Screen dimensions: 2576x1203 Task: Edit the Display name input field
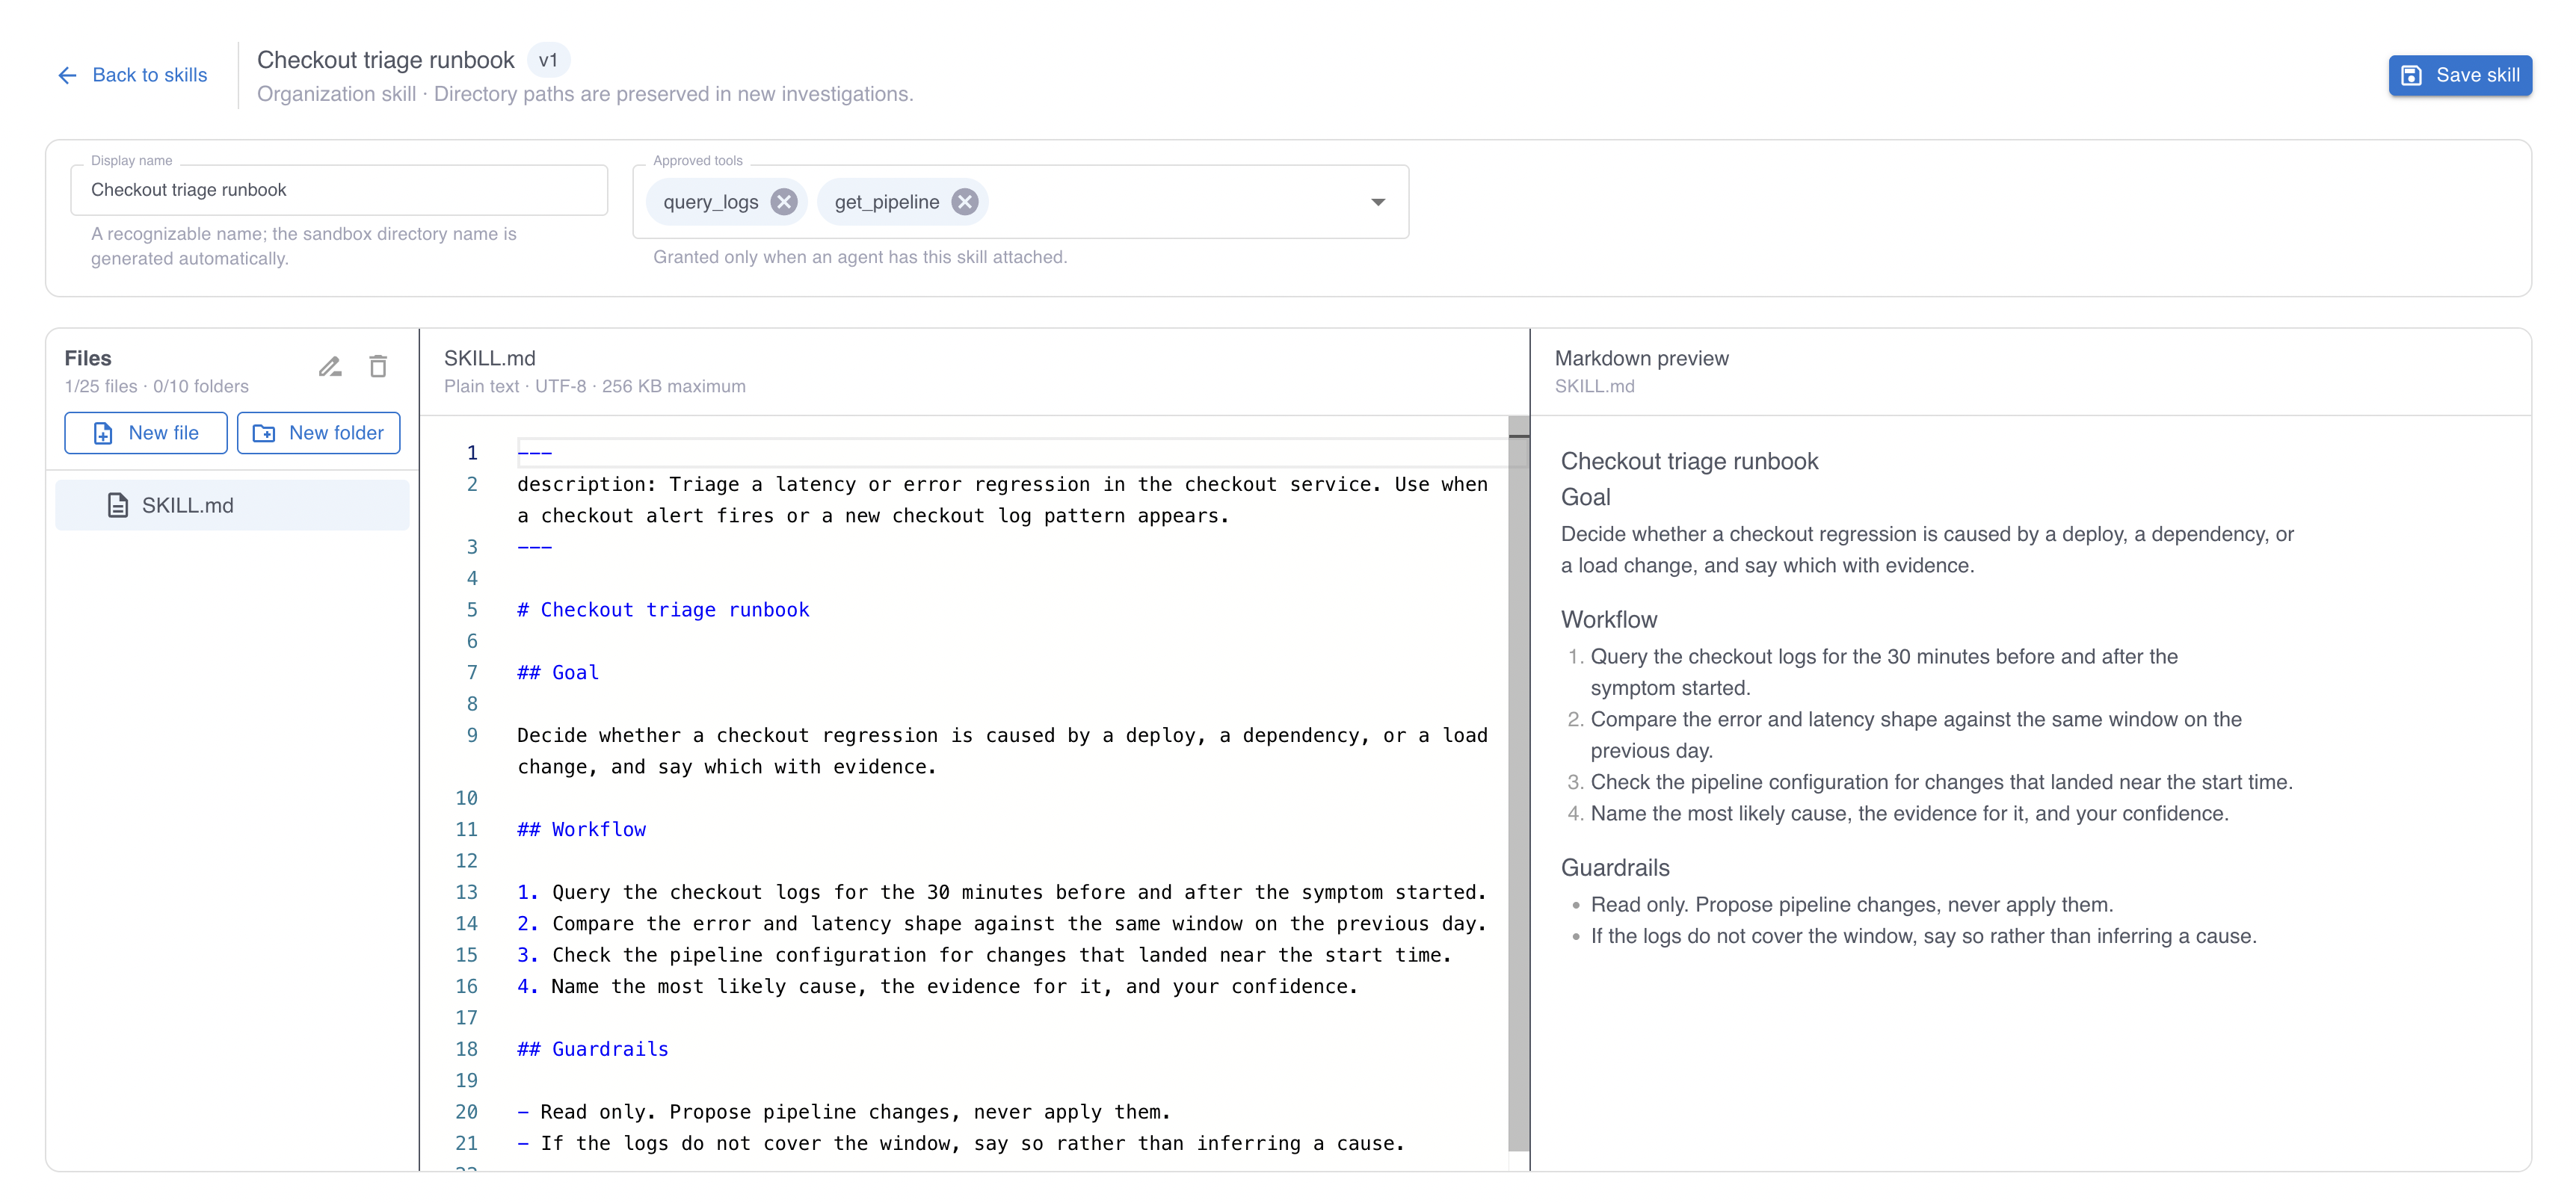339,190
